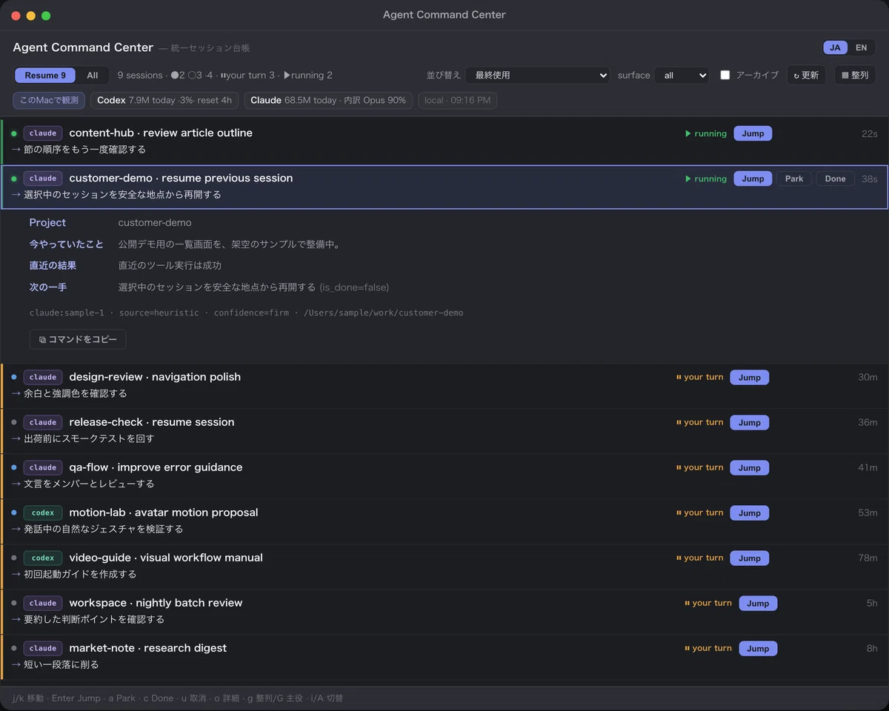This screenshot has height=711, width=889.
Task: Click the blue status dot of design-review
Action: pyautogui.click(x=14, y=377)
